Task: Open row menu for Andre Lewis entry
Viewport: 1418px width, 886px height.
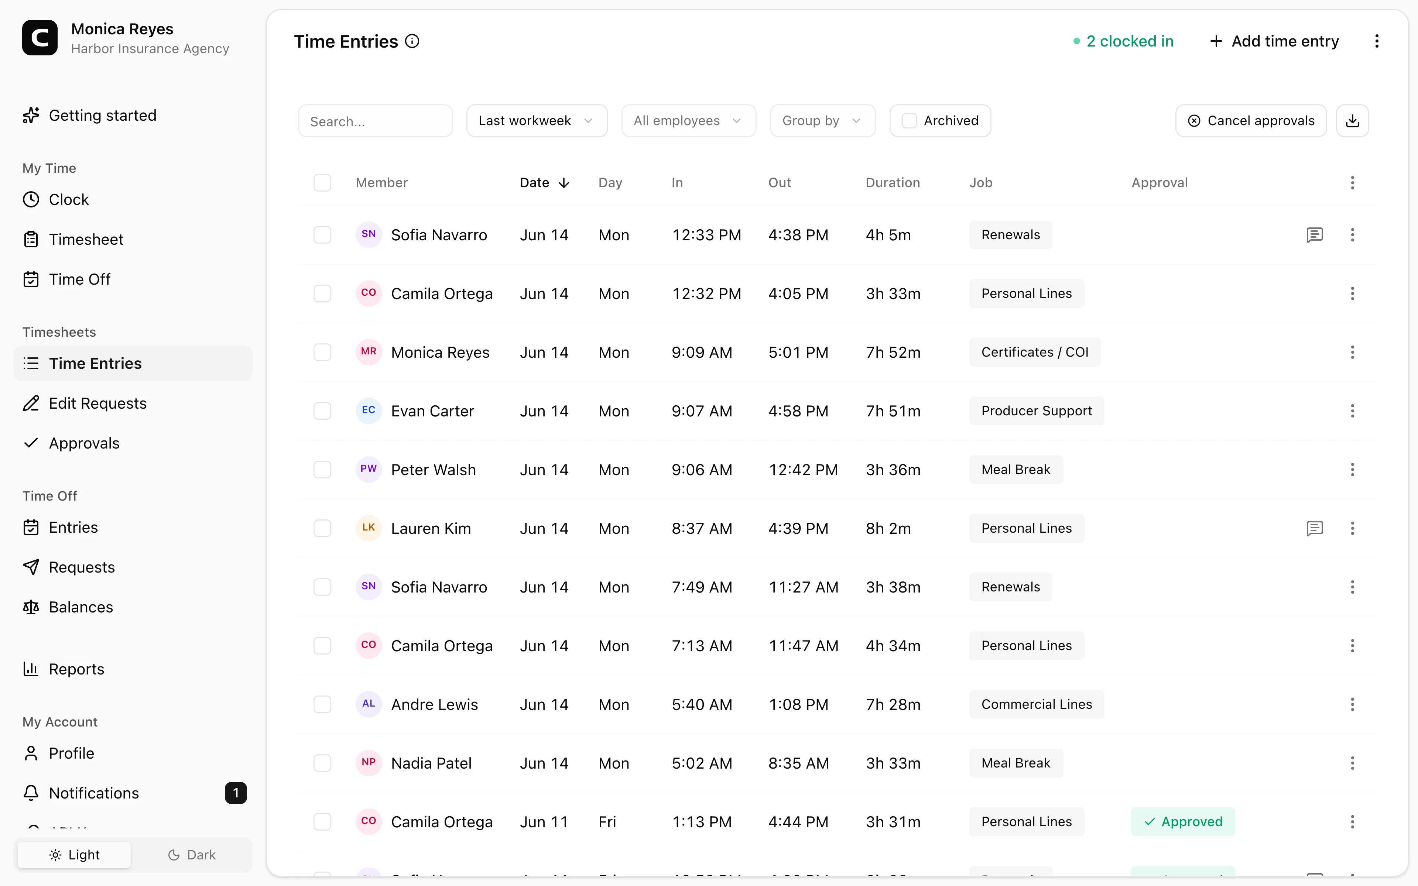Action: [1352, 704]
